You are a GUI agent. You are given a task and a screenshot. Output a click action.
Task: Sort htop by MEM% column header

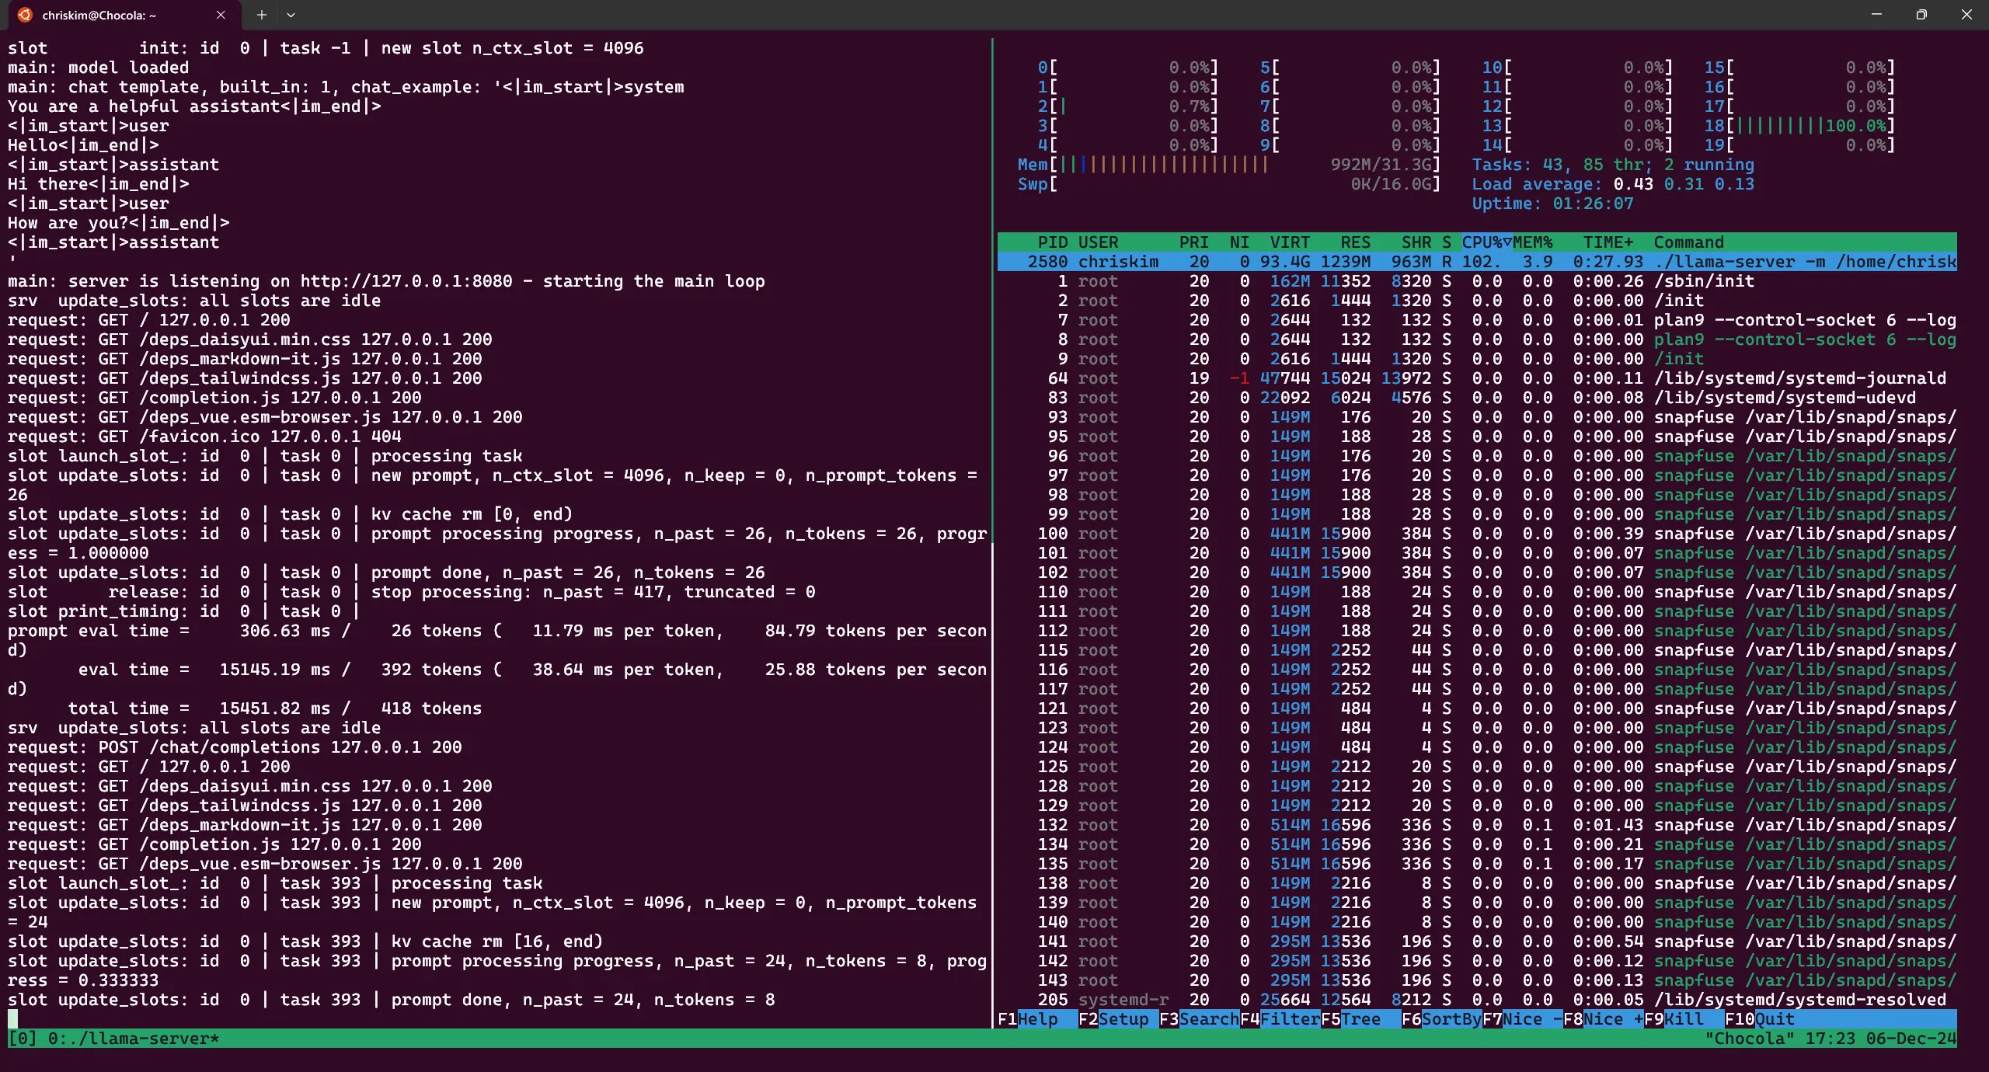point(1532,242)
